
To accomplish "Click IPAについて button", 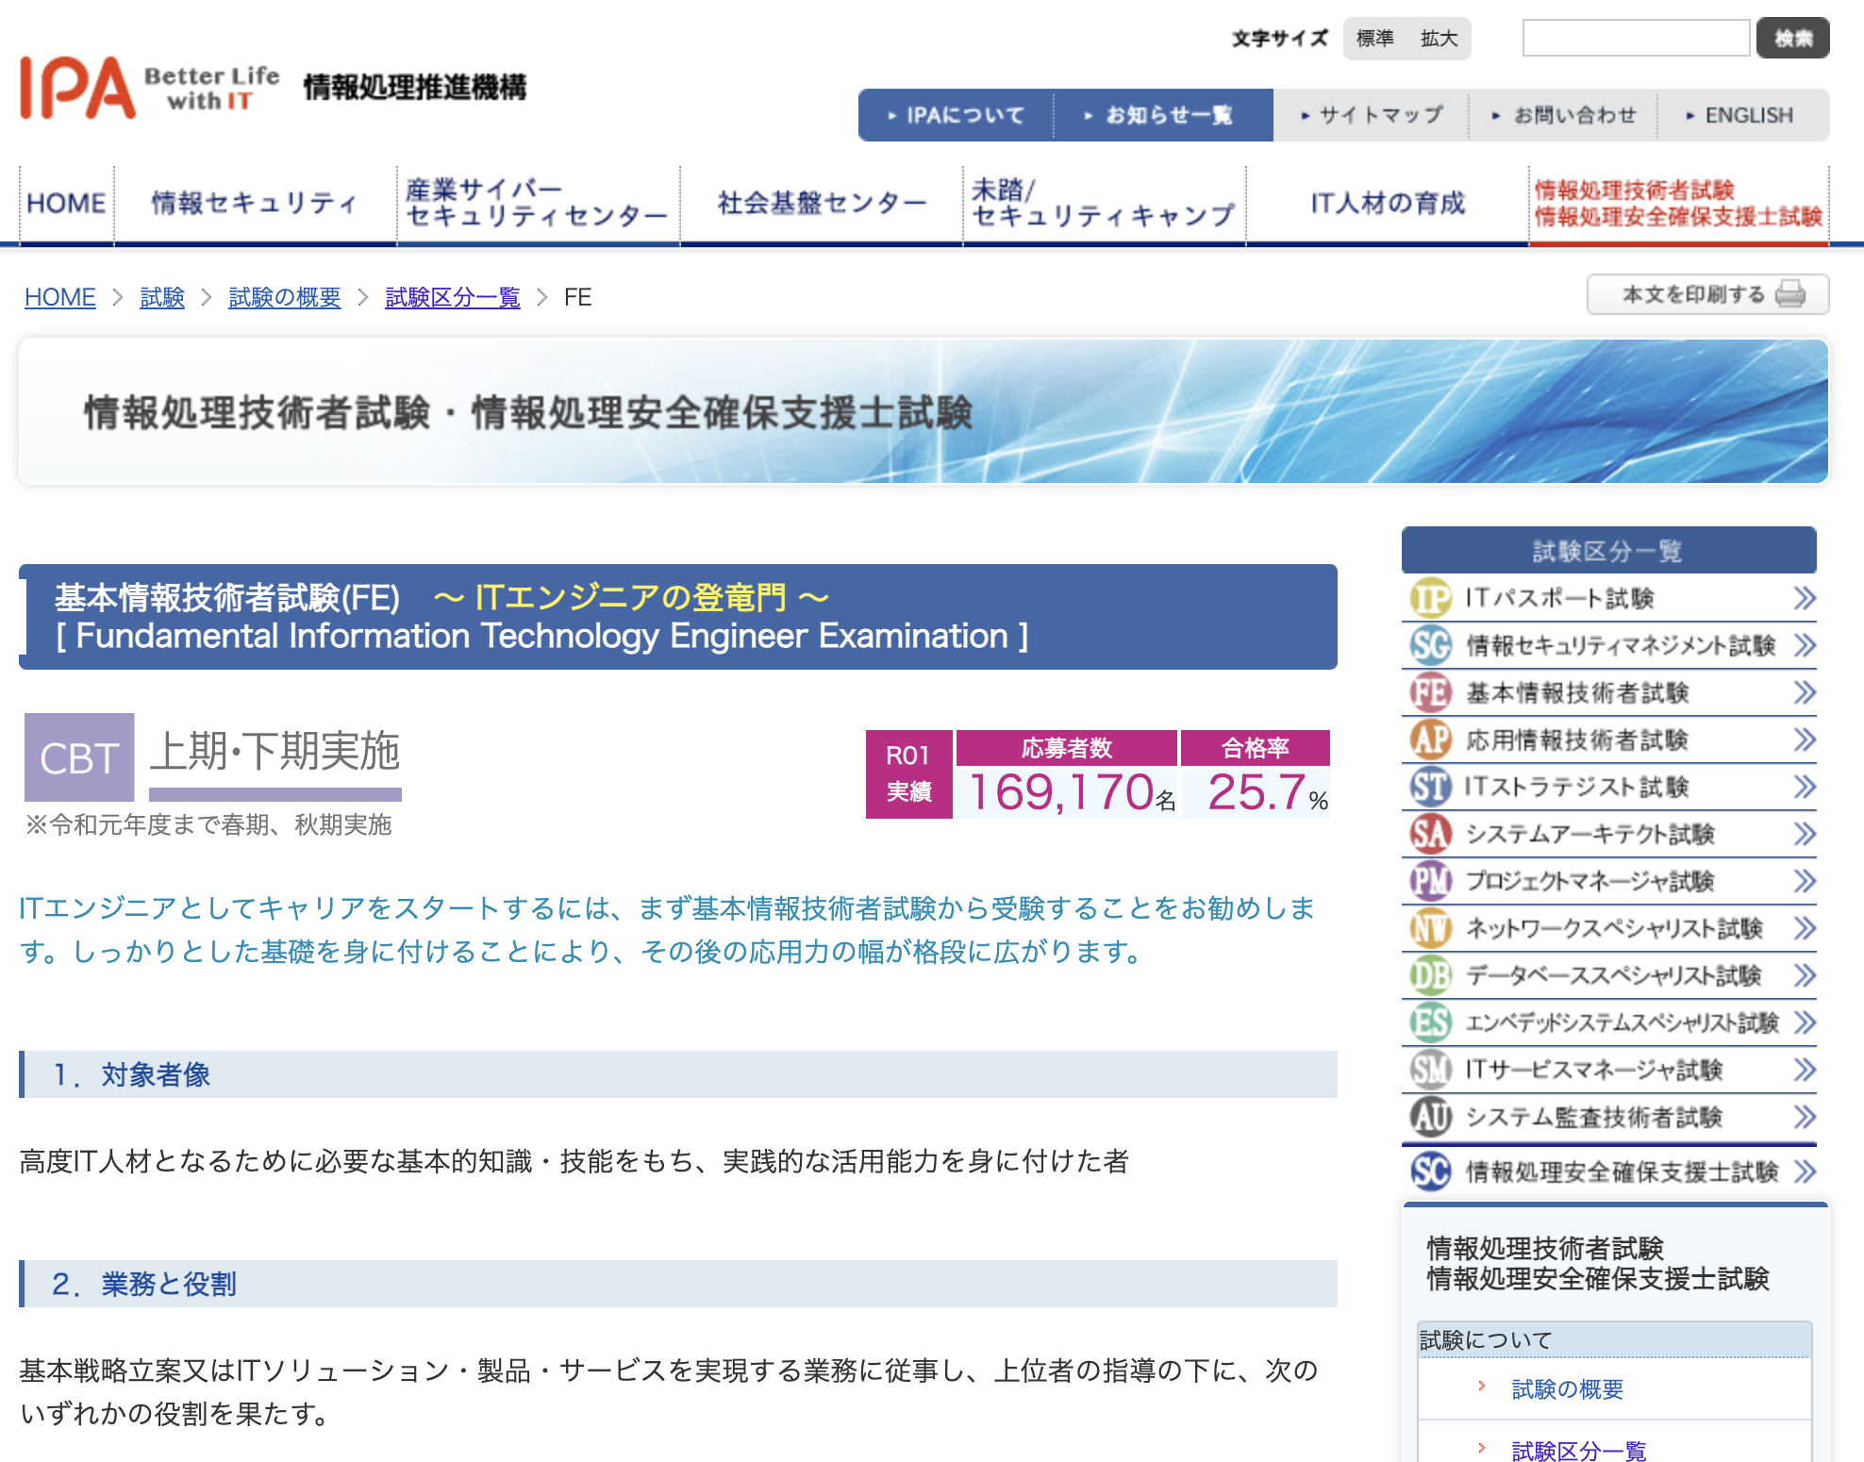I will [956, 115].
